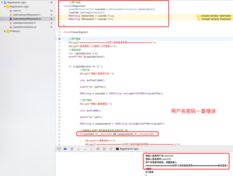This screenshot has height=176, width=233.
Task: Select Registration login process in debug bar
Action: click(x=127, y=149)
